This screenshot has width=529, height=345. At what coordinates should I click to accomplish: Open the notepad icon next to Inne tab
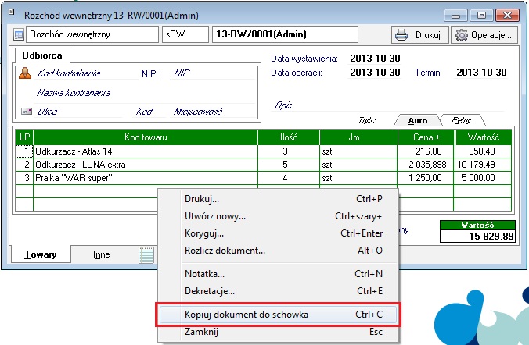[146, 254]
